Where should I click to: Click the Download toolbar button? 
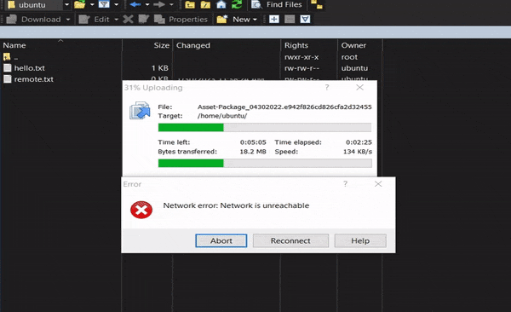(x=34, y=20)
